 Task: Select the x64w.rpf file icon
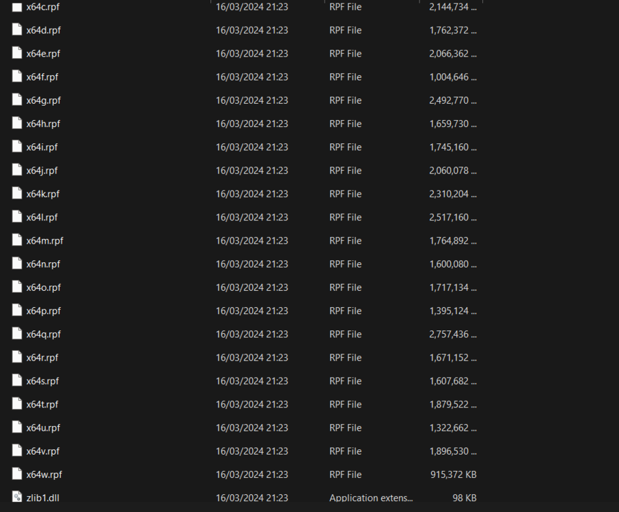tap(18, 474)
